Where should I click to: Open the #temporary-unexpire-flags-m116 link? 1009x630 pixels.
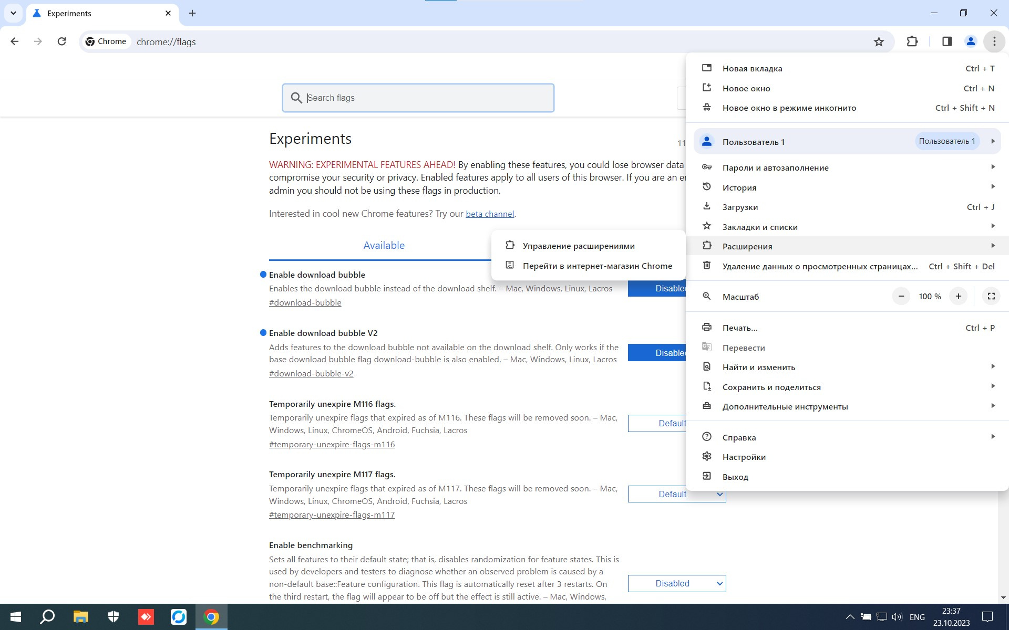tap(332, 444)
